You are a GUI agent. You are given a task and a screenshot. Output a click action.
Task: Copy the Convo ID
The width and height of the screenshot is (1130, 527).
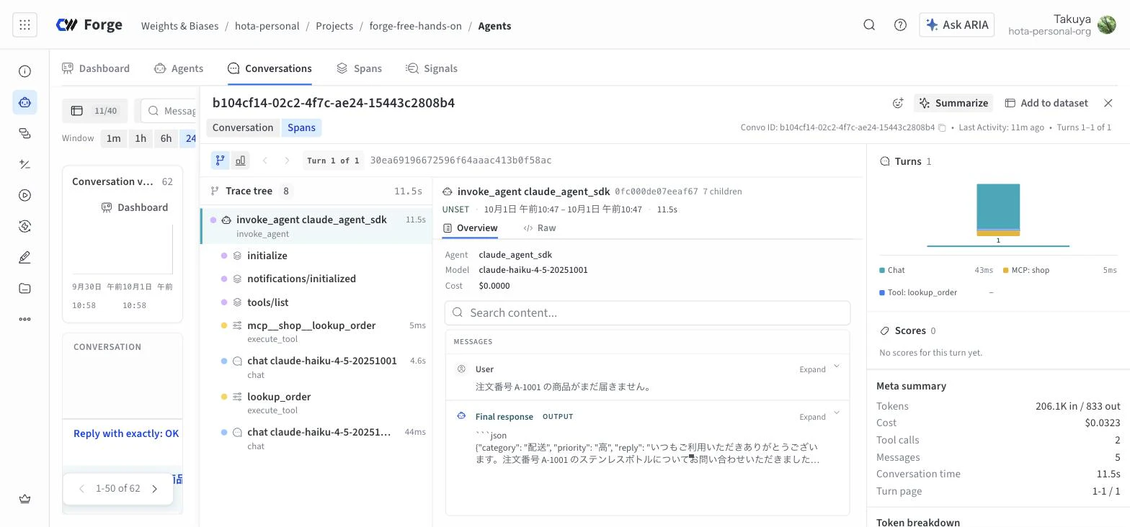coord(942,127)
